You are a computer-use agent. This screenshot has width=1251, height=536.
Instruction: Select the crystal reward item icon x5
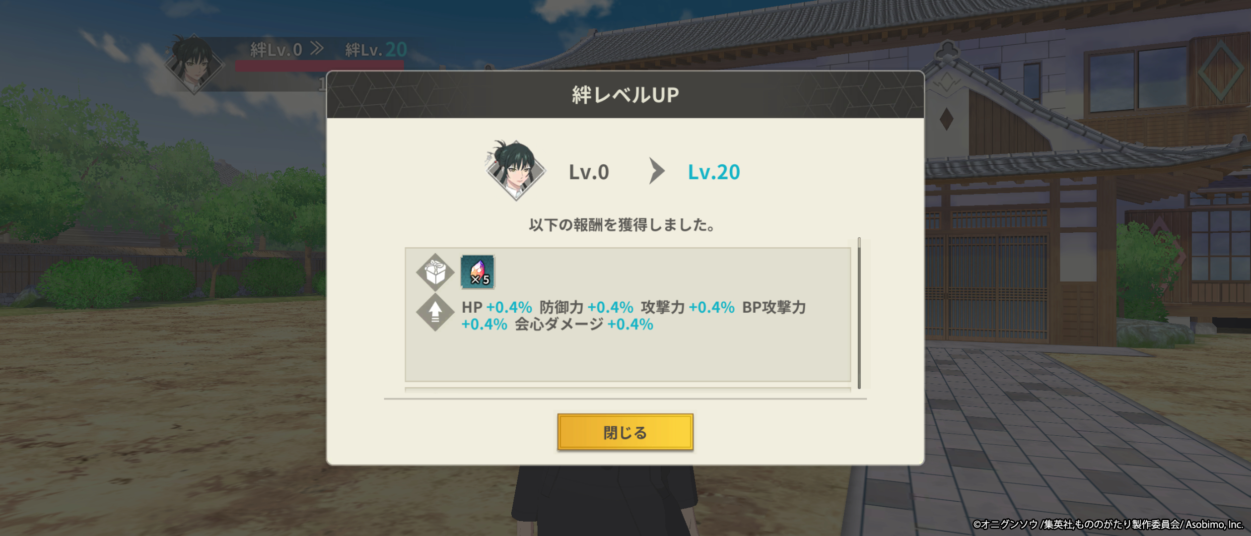pyautogui.click(x=478, y=272)
